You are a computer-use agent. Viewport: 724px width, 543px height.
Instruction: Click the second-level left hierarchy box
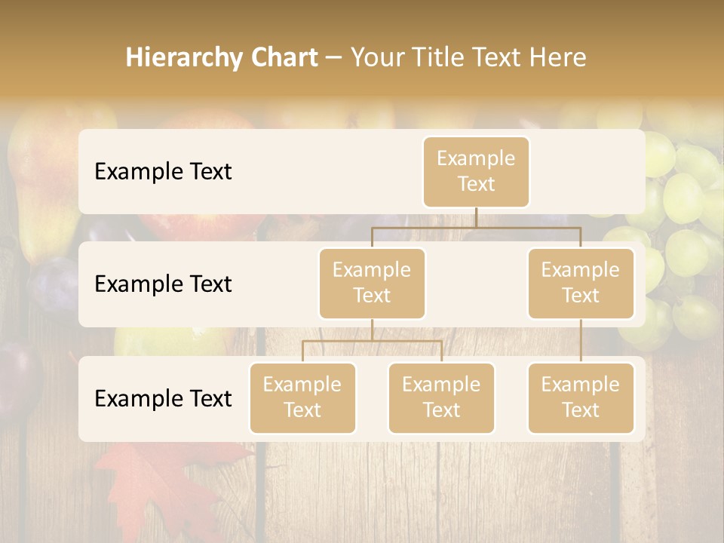tap(372, 284)
